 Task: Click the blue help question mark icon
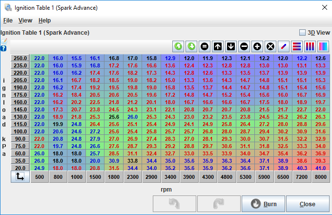point(3,48)
